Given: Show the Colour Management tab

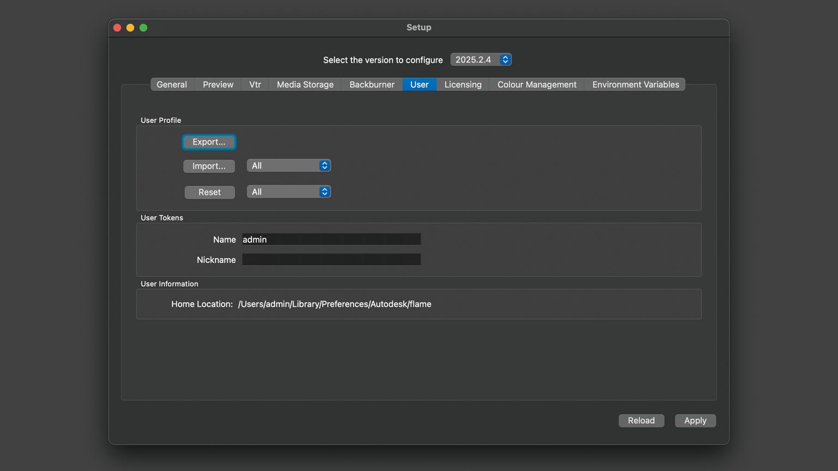Looking at the screenshot, I should point(536,84).
